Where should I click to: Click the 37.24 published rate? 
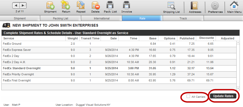coord(191,75)
